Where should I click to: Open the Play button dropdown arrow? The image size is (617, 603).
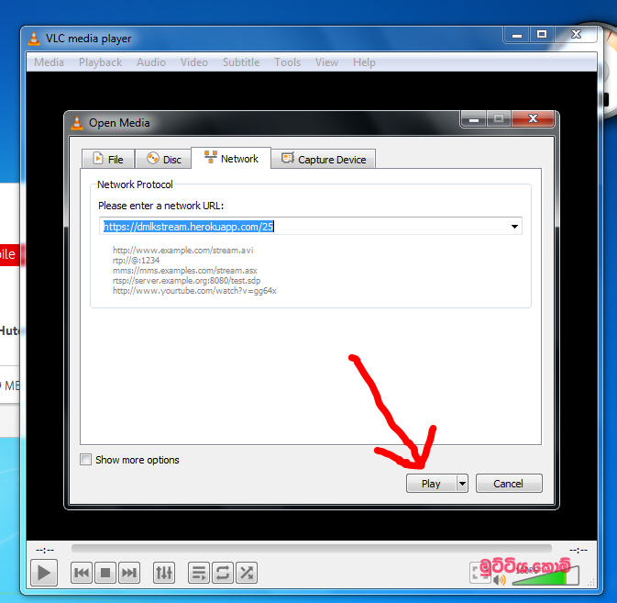tap(462, 484)
